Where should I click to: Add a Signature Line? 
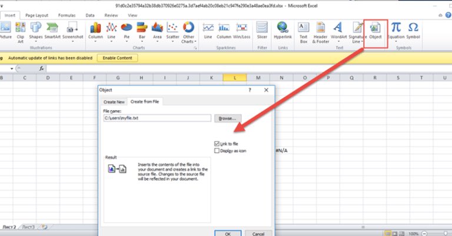click(x=357, y=32)
